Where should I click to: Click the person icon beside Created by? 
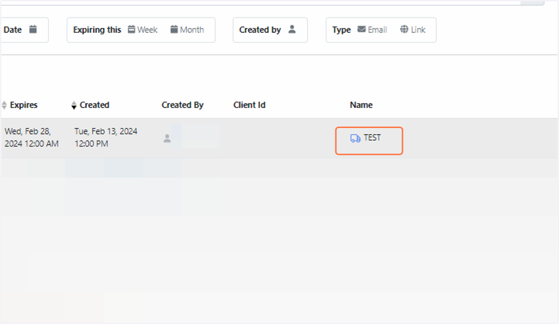click(292, 29)
